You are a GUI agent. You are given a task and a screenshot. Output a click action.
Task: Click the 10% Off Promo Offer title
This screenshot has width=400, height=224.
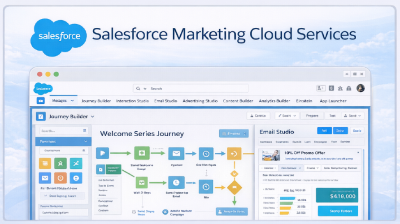click(304, 153)
